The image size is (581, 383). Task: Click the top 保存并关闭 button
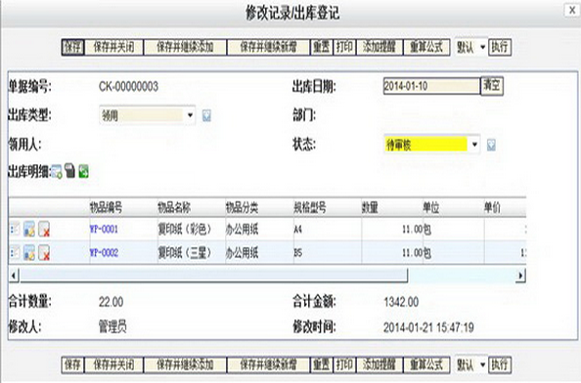coord(113,47)
